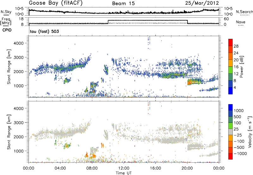This screenshot has height=175, width=253.
Task: Click the 'Beam 15' label
Action: (123, 3)
